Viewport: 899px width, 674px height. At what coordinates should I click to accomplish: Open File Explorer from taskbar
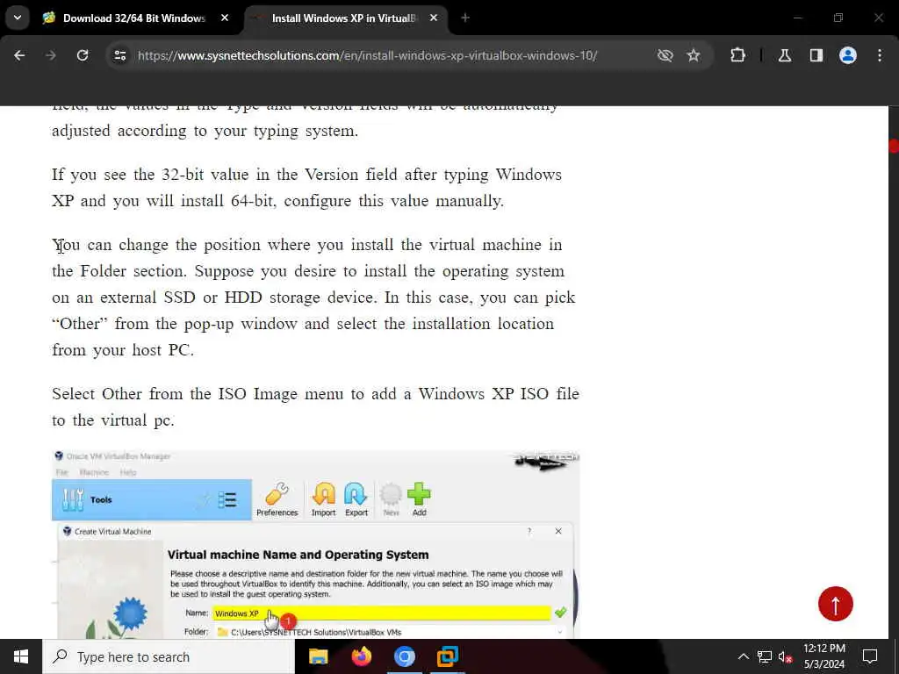[318, 656]
